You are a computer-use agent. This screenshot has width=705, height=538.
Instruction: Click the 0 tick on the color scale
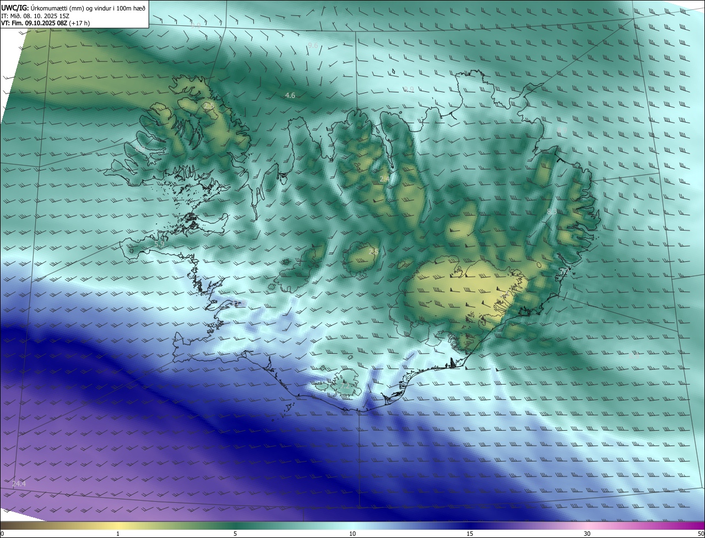(2, 534)
